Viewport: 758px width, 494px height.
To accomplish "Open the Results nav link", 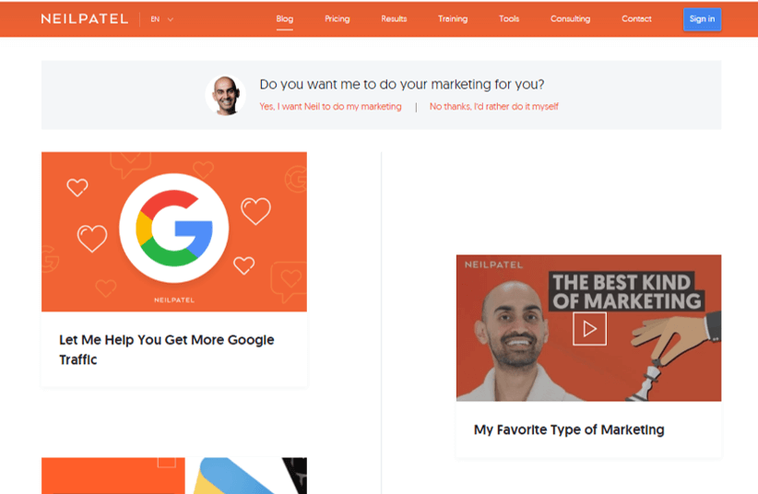I will tap(394, 18).
